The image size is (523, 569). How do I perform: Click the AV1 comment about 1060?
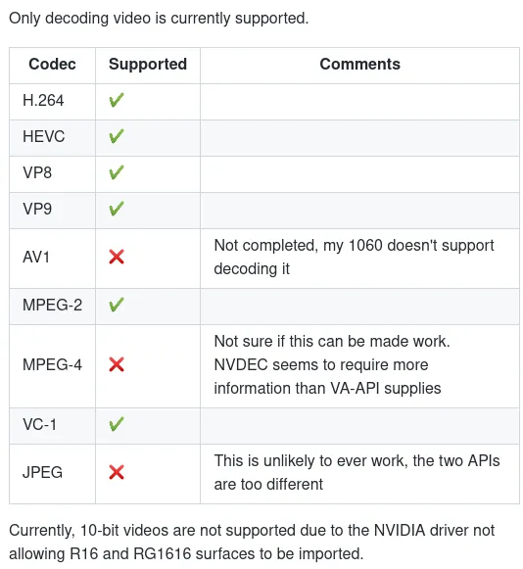point(354,257)
